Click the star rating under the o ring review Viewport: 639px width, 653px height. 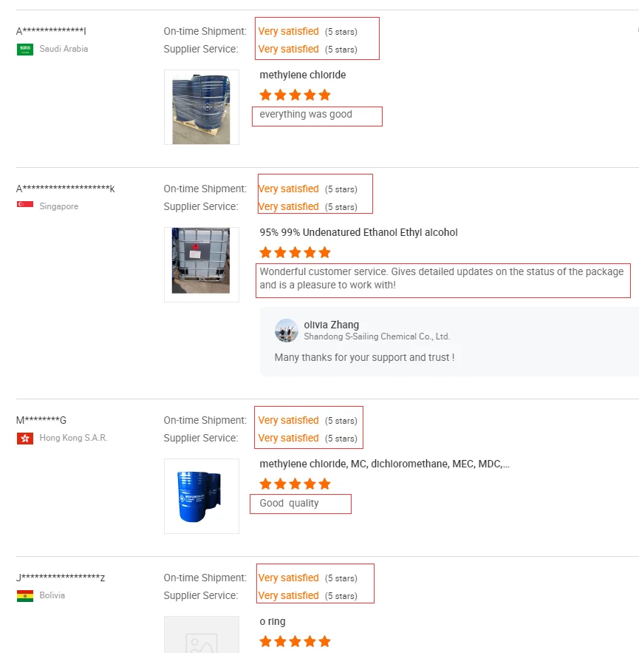[x=295, y=642]
